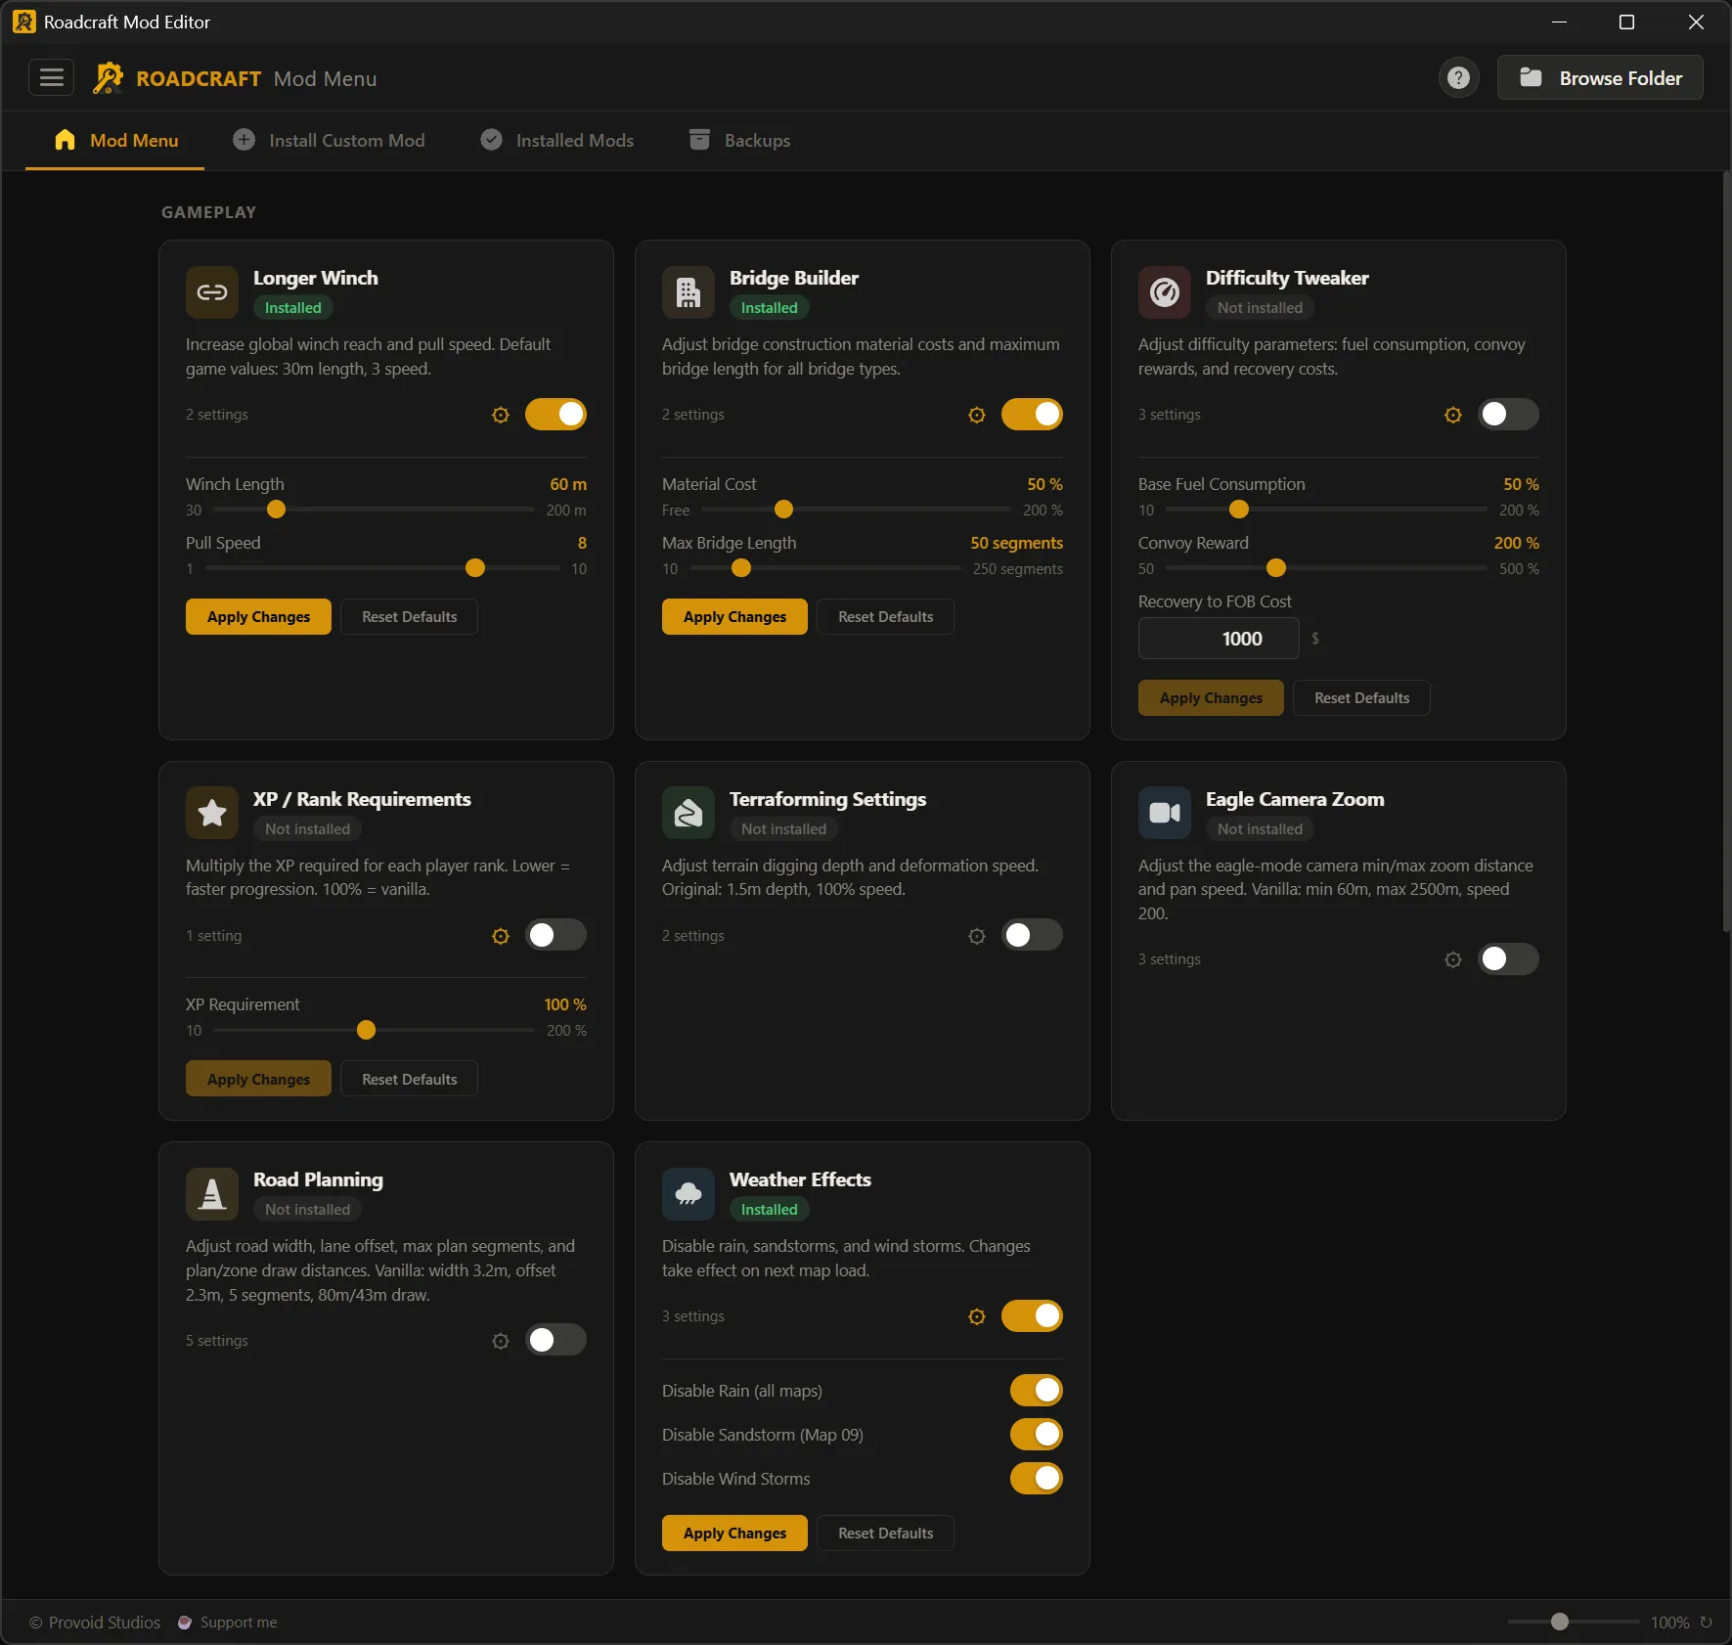Turn off Weather Effects mod toggle
1732x1645 pixels.
1032,1316
